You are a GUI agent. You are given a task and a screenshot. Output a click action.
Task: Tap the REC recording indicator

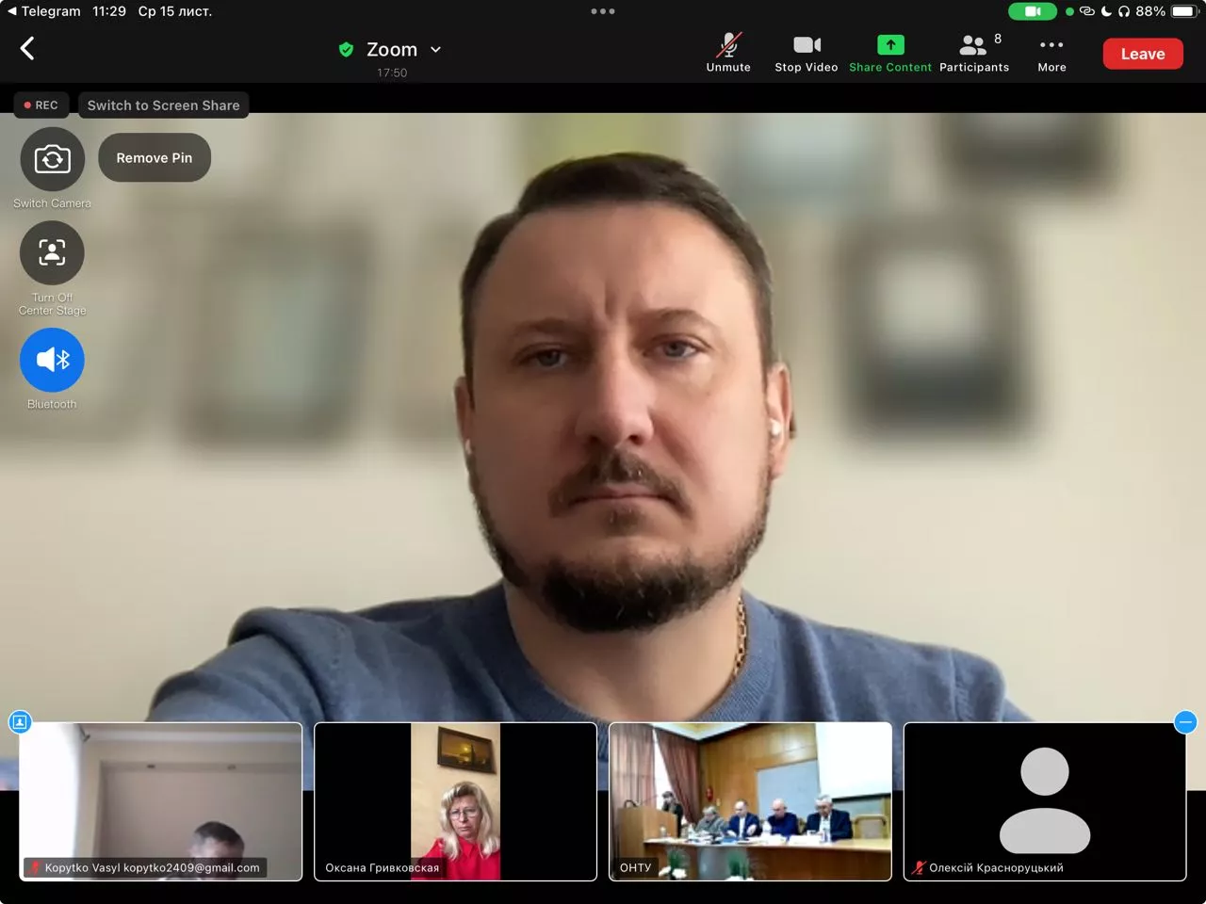41,105
